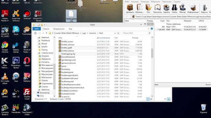The height and width of the screenshot is (118, 211).
Task: Sort files by Имя column in Explorer
Action: (60, 38)
